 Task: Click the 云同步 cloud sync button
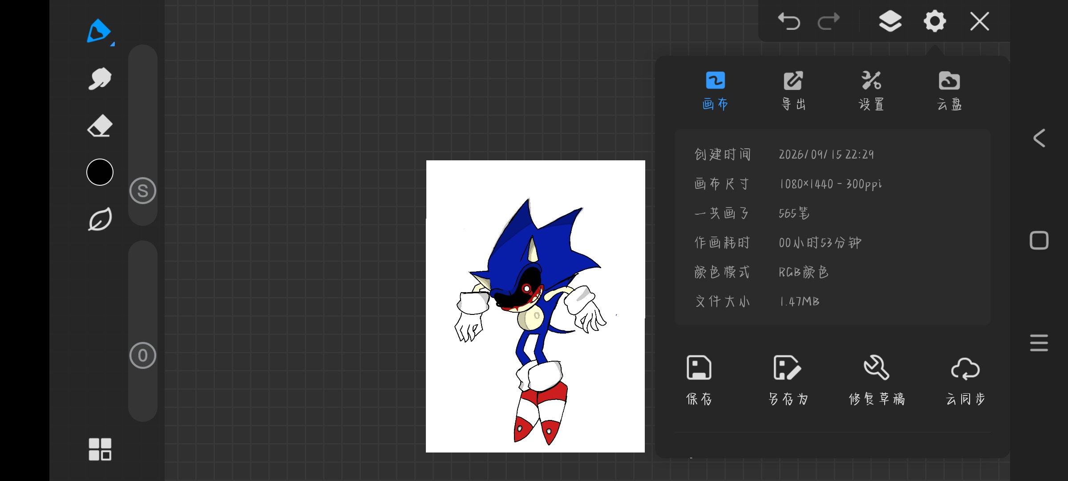pyautogui.click(x=965, y=380)
